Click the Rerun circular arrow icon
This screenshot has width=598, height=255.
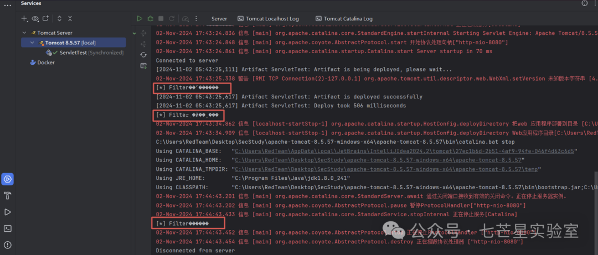[x=172, y=18]
